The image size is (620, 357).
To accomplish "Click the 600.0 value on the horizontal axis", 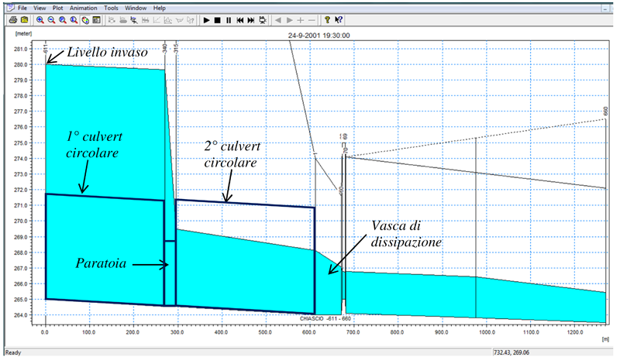I will (x=308, y=332).
